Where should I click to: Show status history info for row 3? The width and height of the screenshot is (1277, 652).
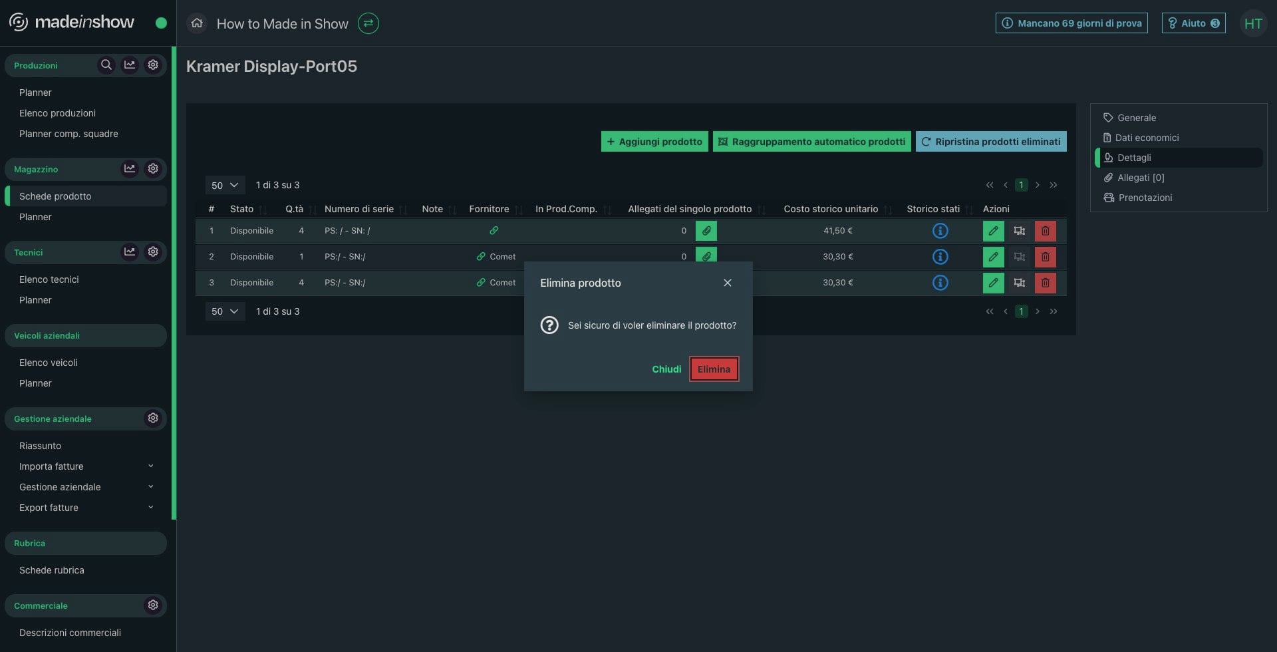coord(940,283)
